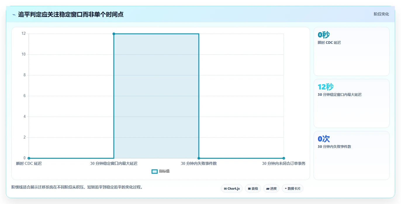Click the 指标值 legend text
This screenshot has height=204, width=401.
point(164,171)
